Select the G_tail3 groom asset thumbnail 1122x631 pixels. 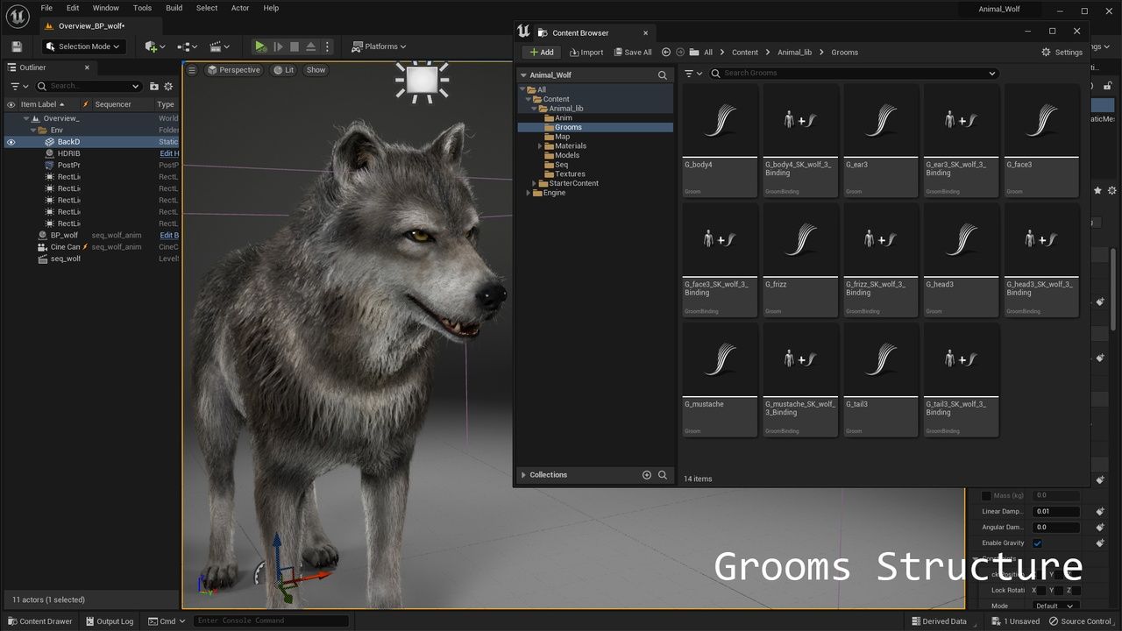click(x=880, y=361)
